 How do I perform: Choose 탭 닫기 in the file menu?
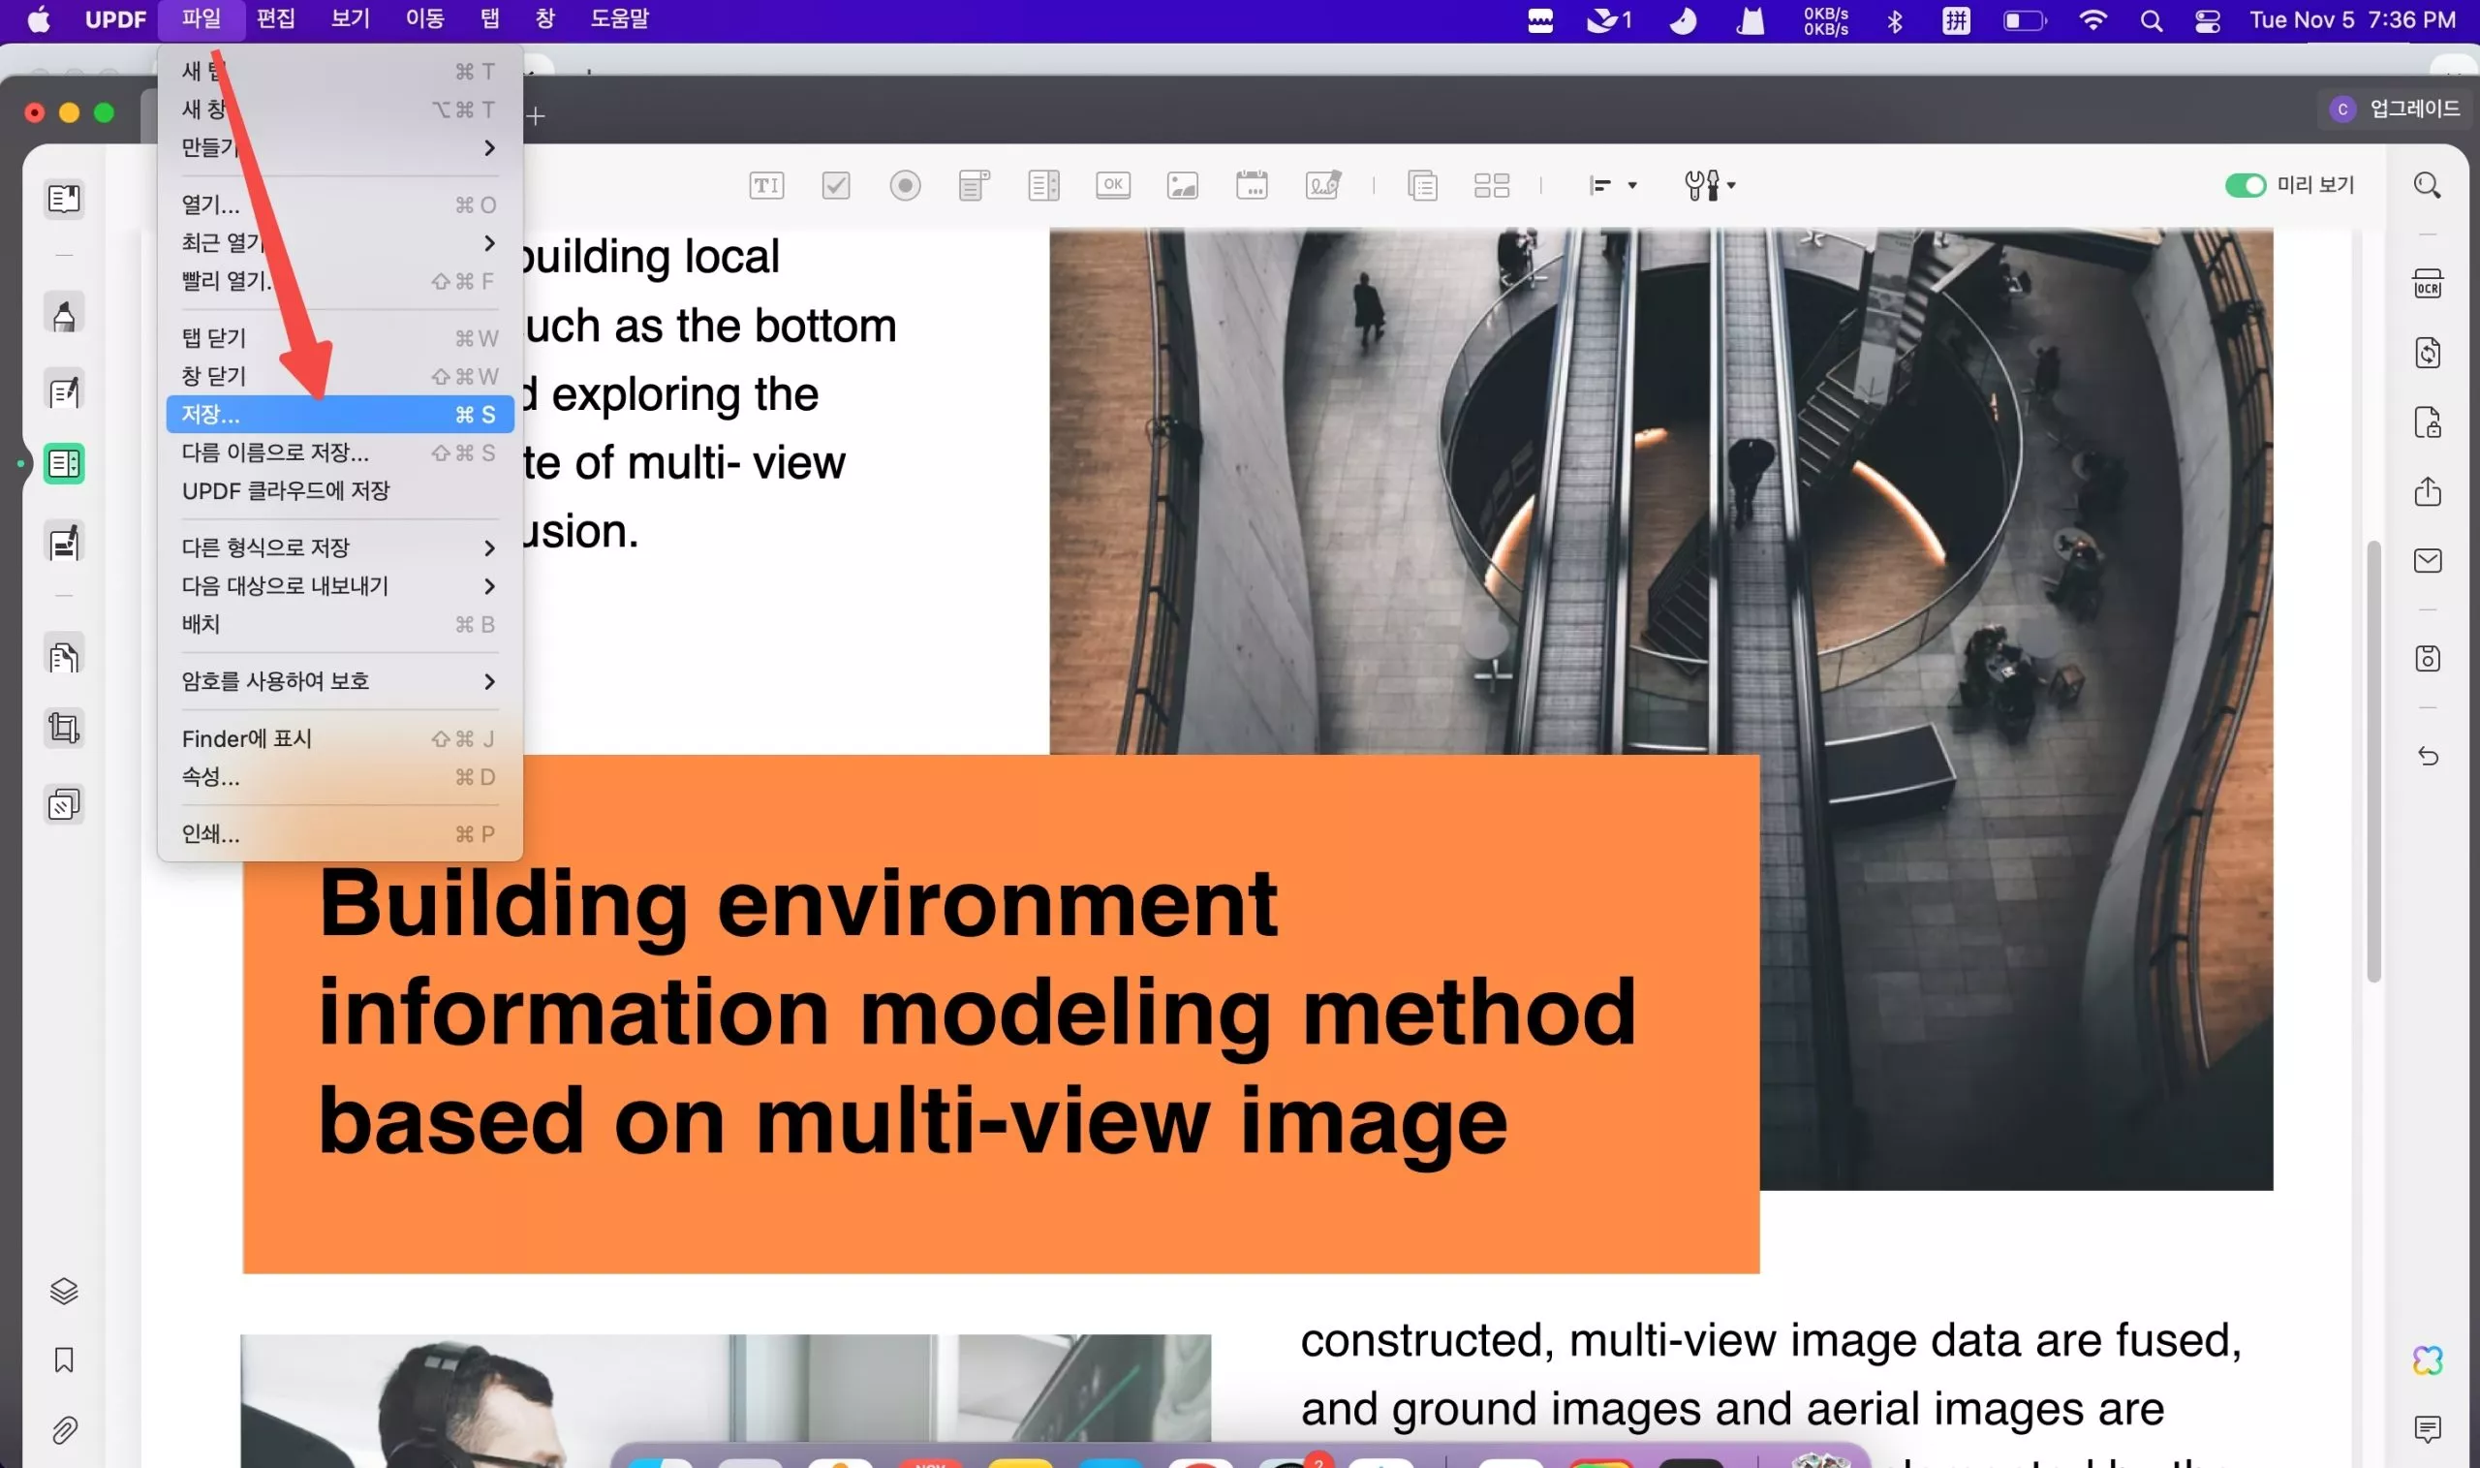340,338
